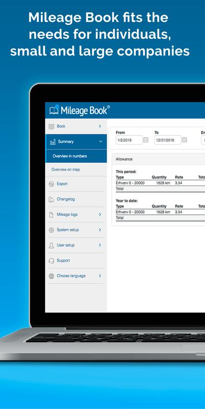Open the Support menu item
This screenshot has width=205, height=409.
pos(76,261)
